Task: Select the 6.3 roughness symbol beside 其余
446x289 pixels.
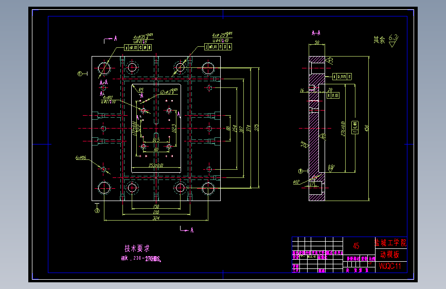Action: 394,41
